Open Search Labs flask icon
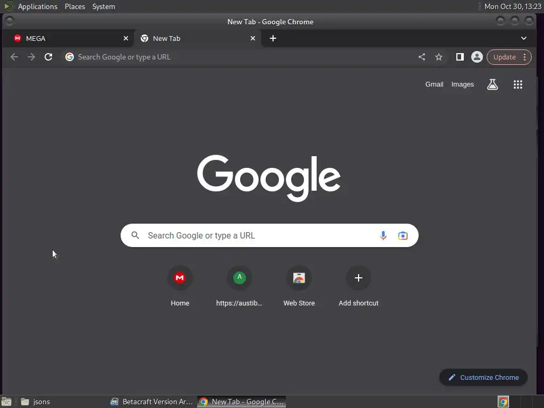Image resolution: width=544 pixels, height=408 pixels. (x=492, y=84)
